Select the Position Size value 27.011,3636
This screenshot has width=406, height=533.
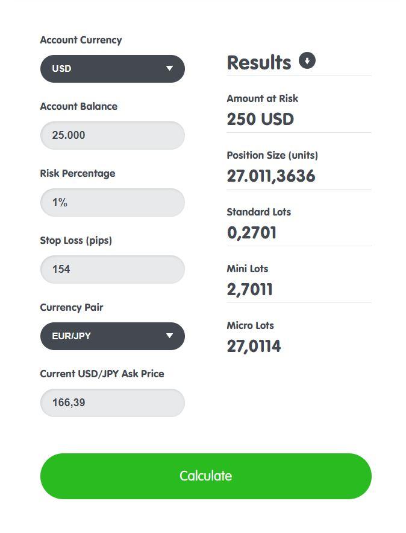point(271,176)
